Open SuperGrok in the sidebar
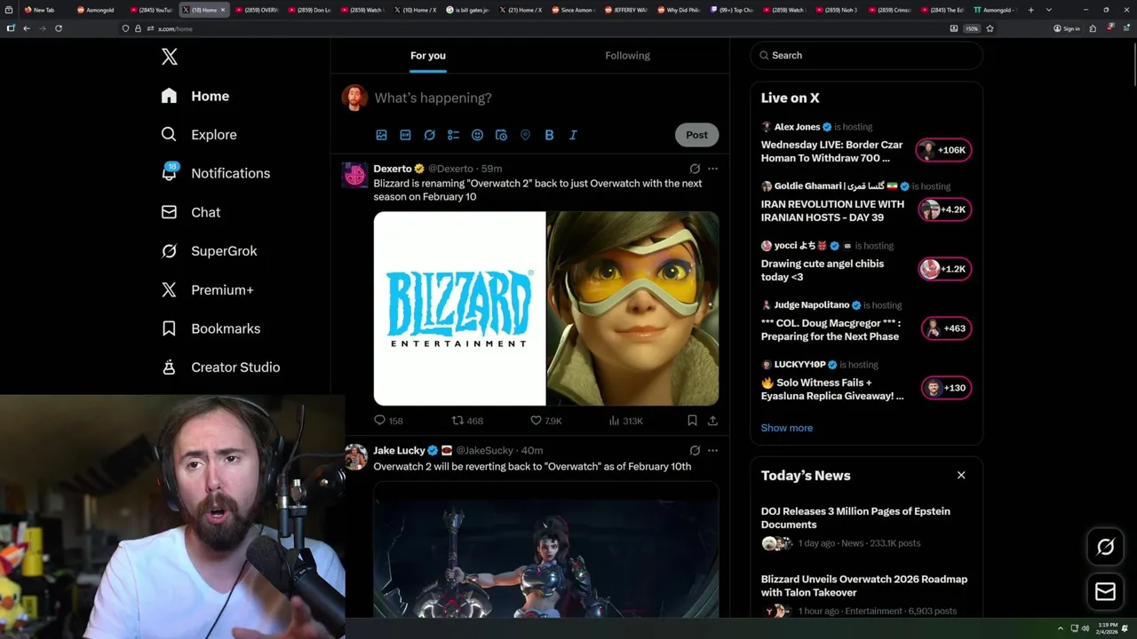1137x639 pixels. (x=209, y=251)
